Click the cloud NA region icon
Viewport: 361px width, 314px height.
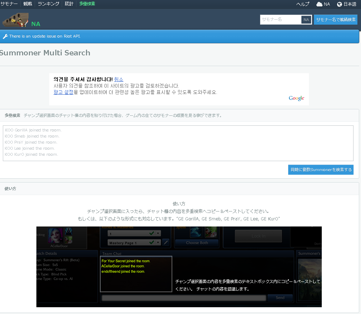pyautogui.click(x=319, y=4)
